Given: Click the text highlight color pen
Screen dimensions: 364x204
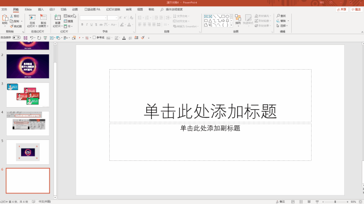Looking at the screenshot, I should [x=122, y=24].
